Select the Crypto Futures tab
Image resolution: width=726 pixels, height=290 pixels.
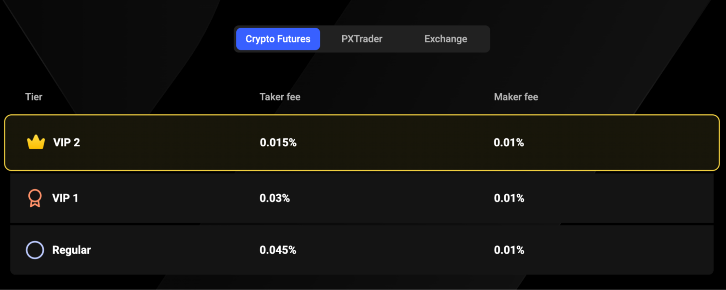pyautogui.click(x=278, y=39)
